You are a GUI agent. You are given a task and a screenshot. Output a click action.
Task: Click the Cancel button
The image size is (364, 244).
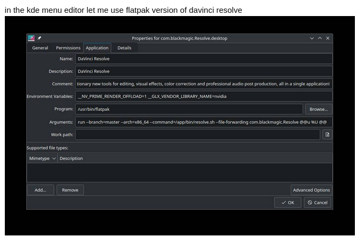317,202
